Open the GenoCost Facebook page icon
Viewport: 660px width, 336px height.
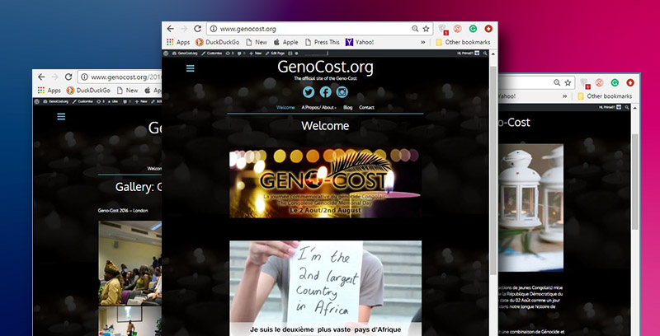point(325,92)
